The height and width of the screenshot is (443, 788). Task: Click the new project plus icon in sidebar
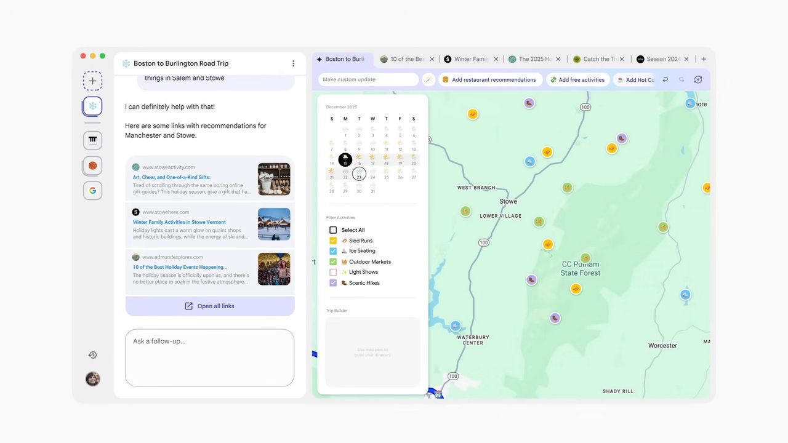tap(92, 81)
